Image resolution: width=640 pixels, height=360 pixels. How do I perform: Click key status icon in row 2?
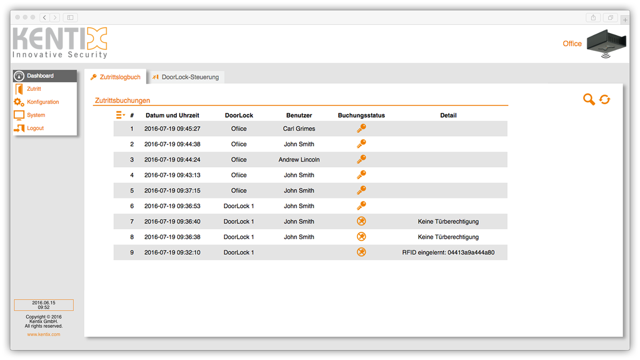point(361,144)
